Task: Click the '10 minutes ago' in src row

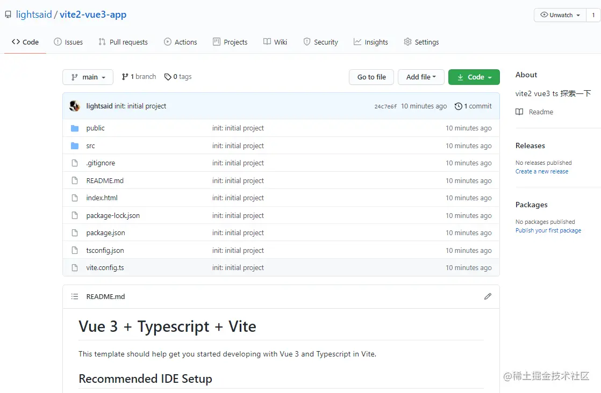Action: [468, 146]
